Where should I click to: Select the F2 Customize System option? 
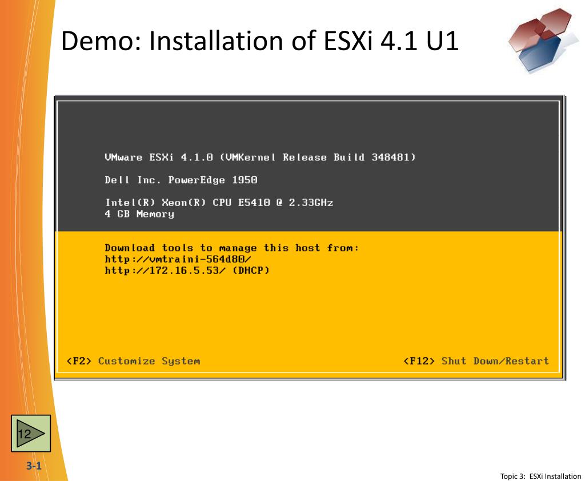click(x=133, y=361)
